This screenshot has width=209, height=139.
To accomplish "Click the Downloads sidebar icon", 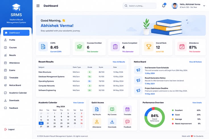I will 5,100.
